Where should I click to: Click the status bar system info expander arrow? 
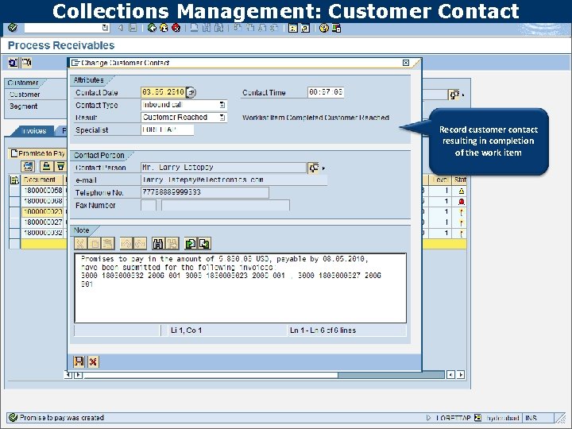click(x=429, y=418)
